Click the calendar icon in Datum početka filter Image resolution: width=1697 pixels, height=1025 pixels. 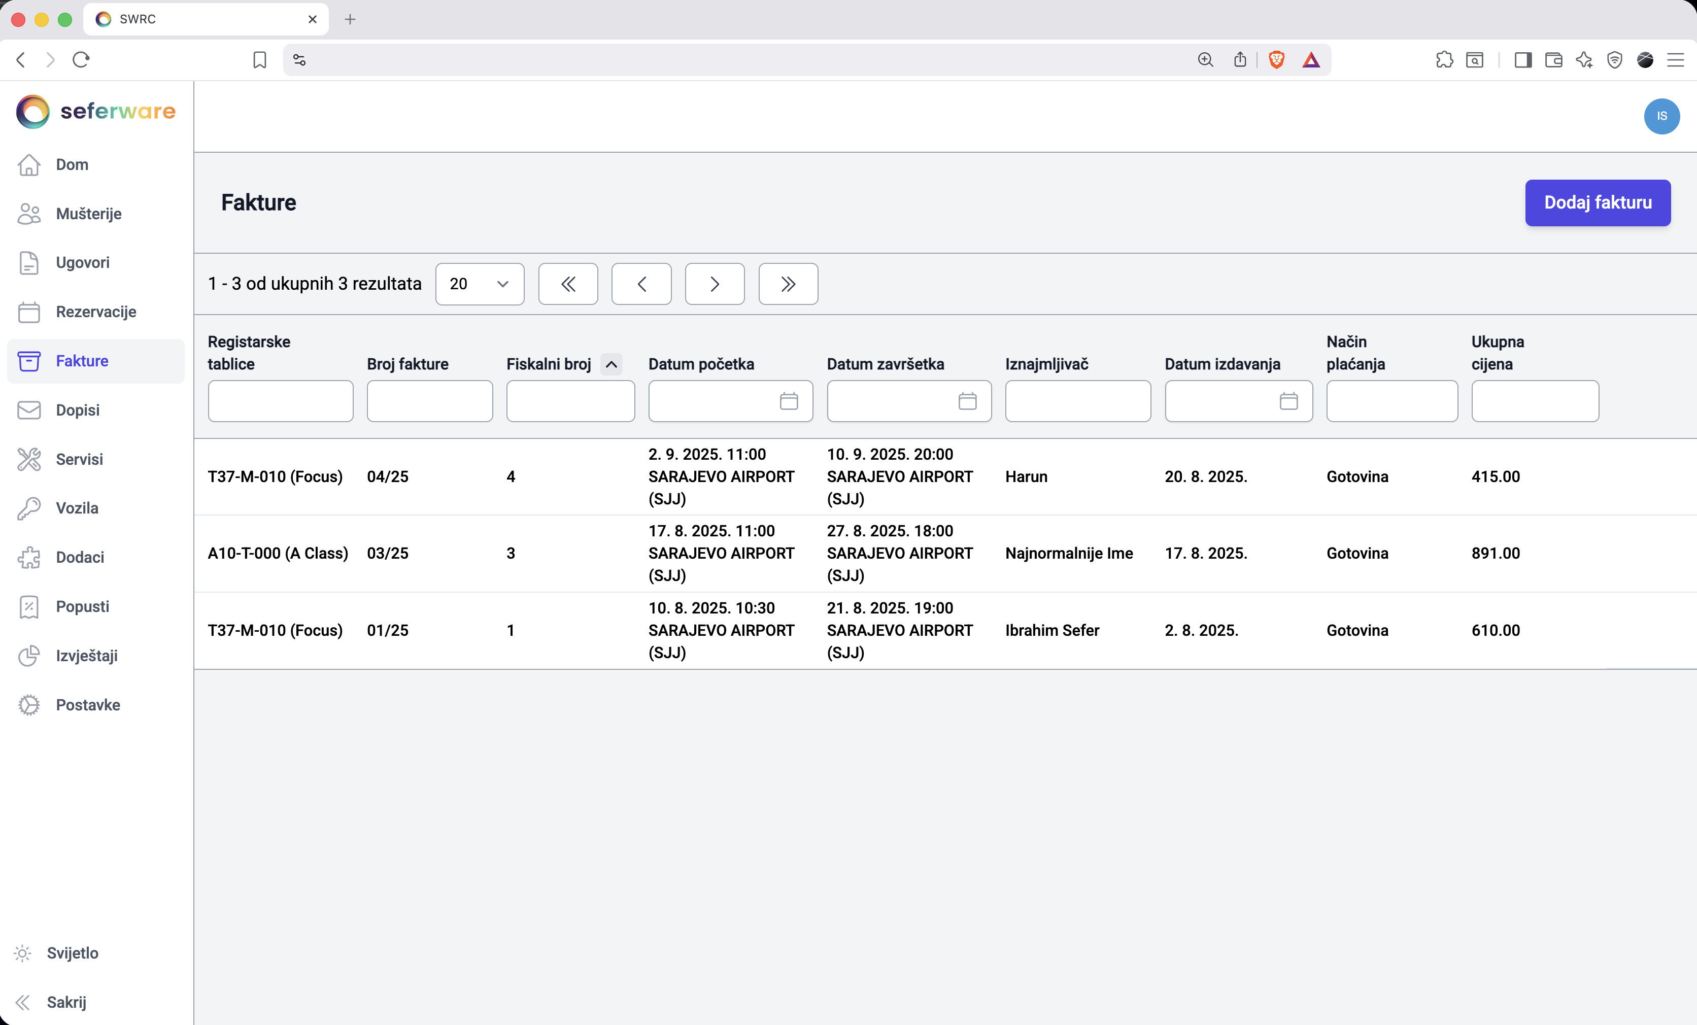pos(789,401)
